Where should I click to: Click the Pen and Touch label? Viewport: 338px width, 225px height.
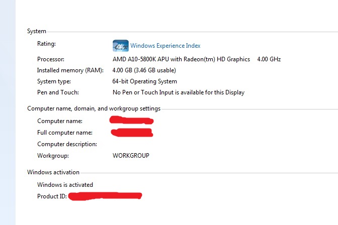[x=58, y=92]
